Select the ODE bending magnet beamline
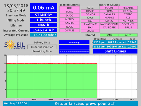Screen dimensions: 141x106 coord(70,8)
